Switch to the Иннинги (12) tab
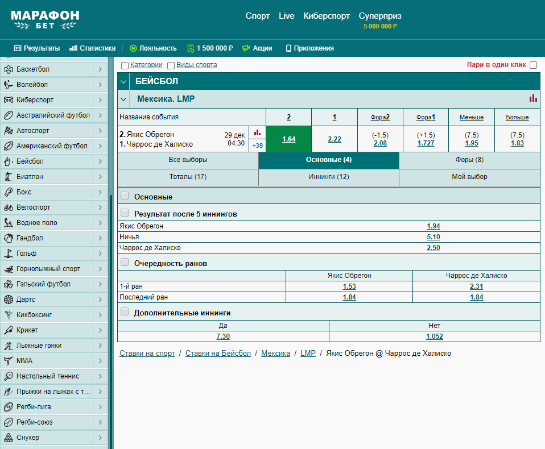Viewport: 545px width, 449px height. point(329,177)
